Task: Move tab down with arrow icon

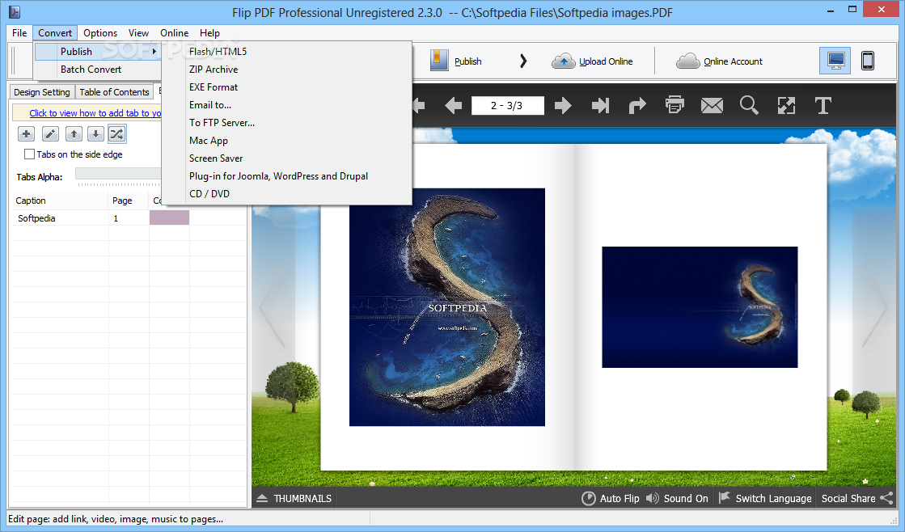Action: coord(95,134)
